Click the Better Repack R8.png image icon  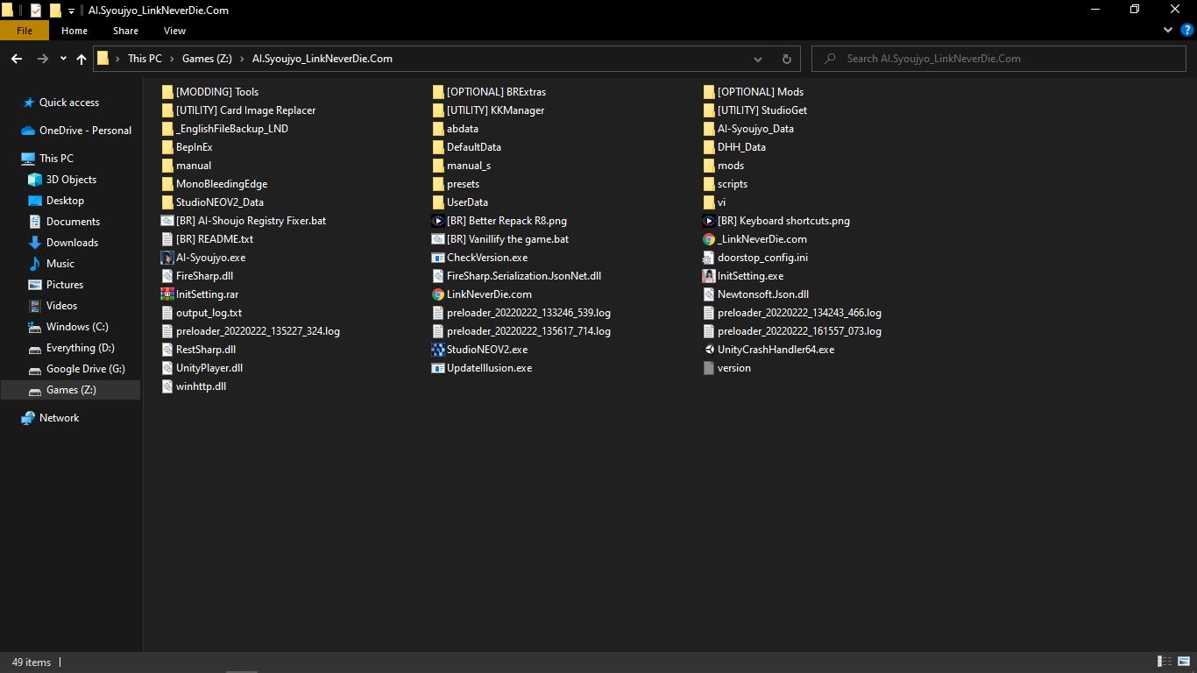[x=438, y=221]
